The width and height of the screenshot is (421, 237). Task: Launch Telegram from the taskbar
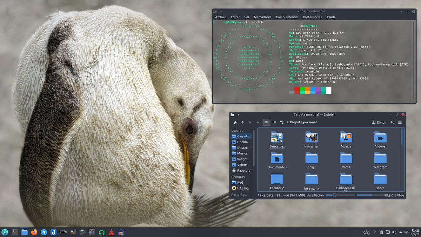click(44, 232)
